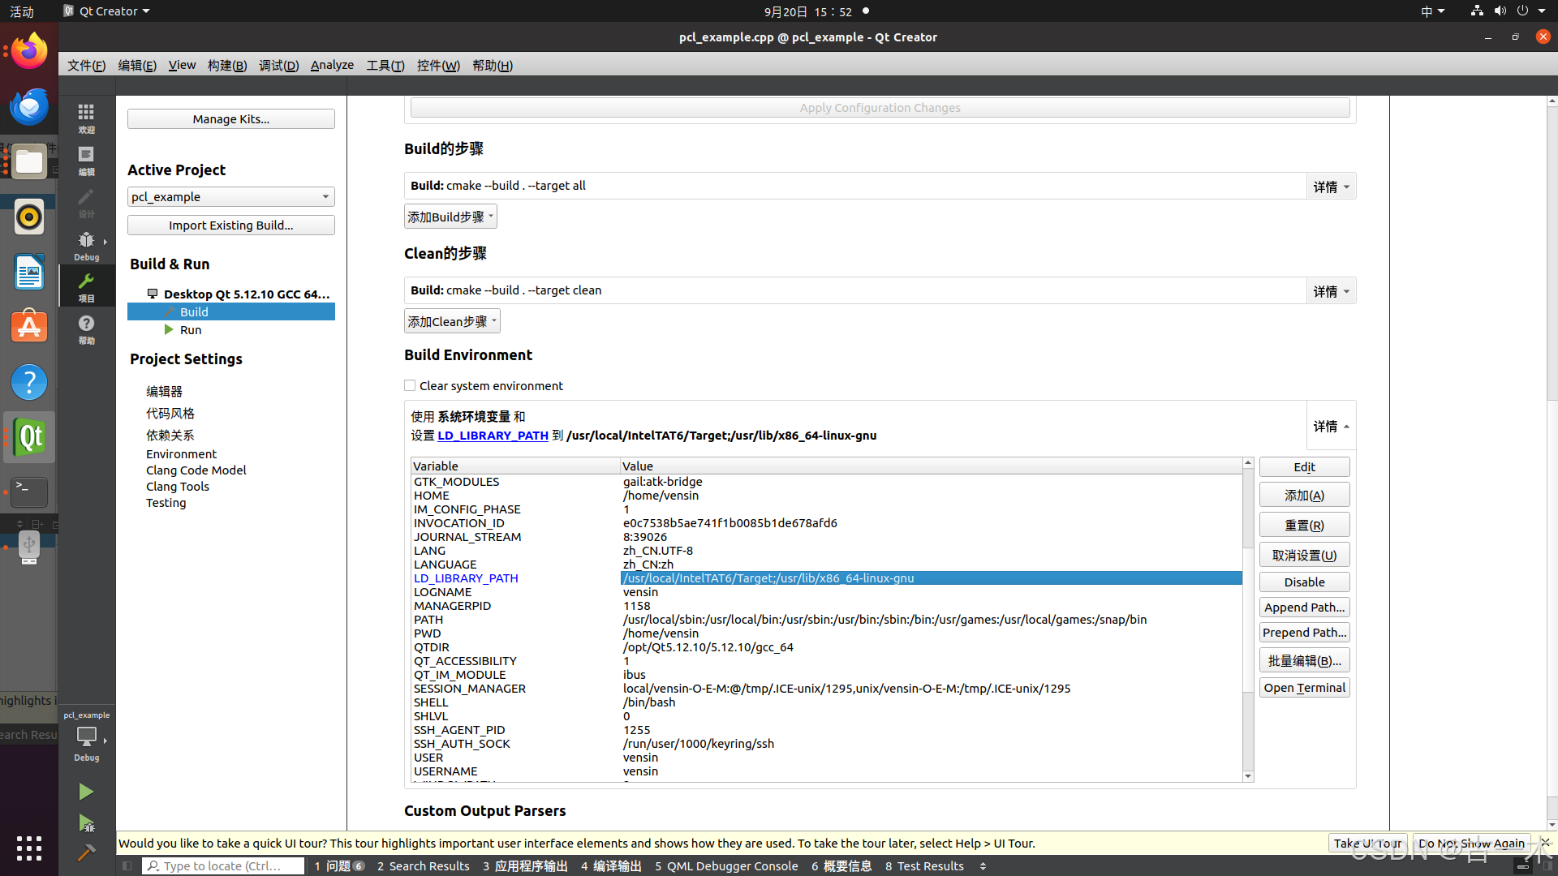Toggle the left sidebar visibility icon

[127, 865]
